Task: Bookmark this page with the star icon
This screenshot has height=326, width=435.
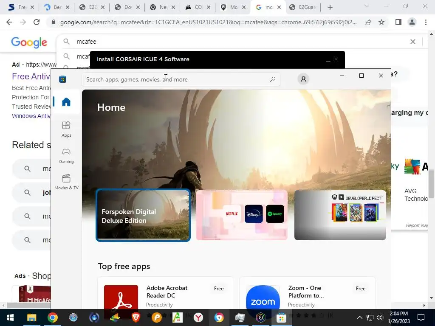Action: pyautogui.click(x=381, y=22)
